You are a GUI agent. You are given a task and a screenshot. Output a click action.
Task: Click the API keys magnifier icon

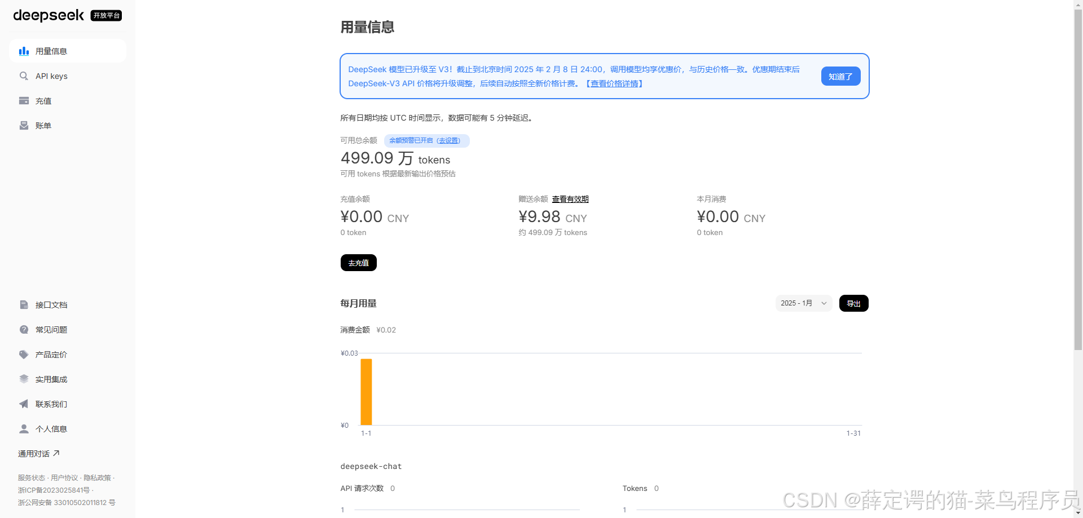[x=24, y=76]
